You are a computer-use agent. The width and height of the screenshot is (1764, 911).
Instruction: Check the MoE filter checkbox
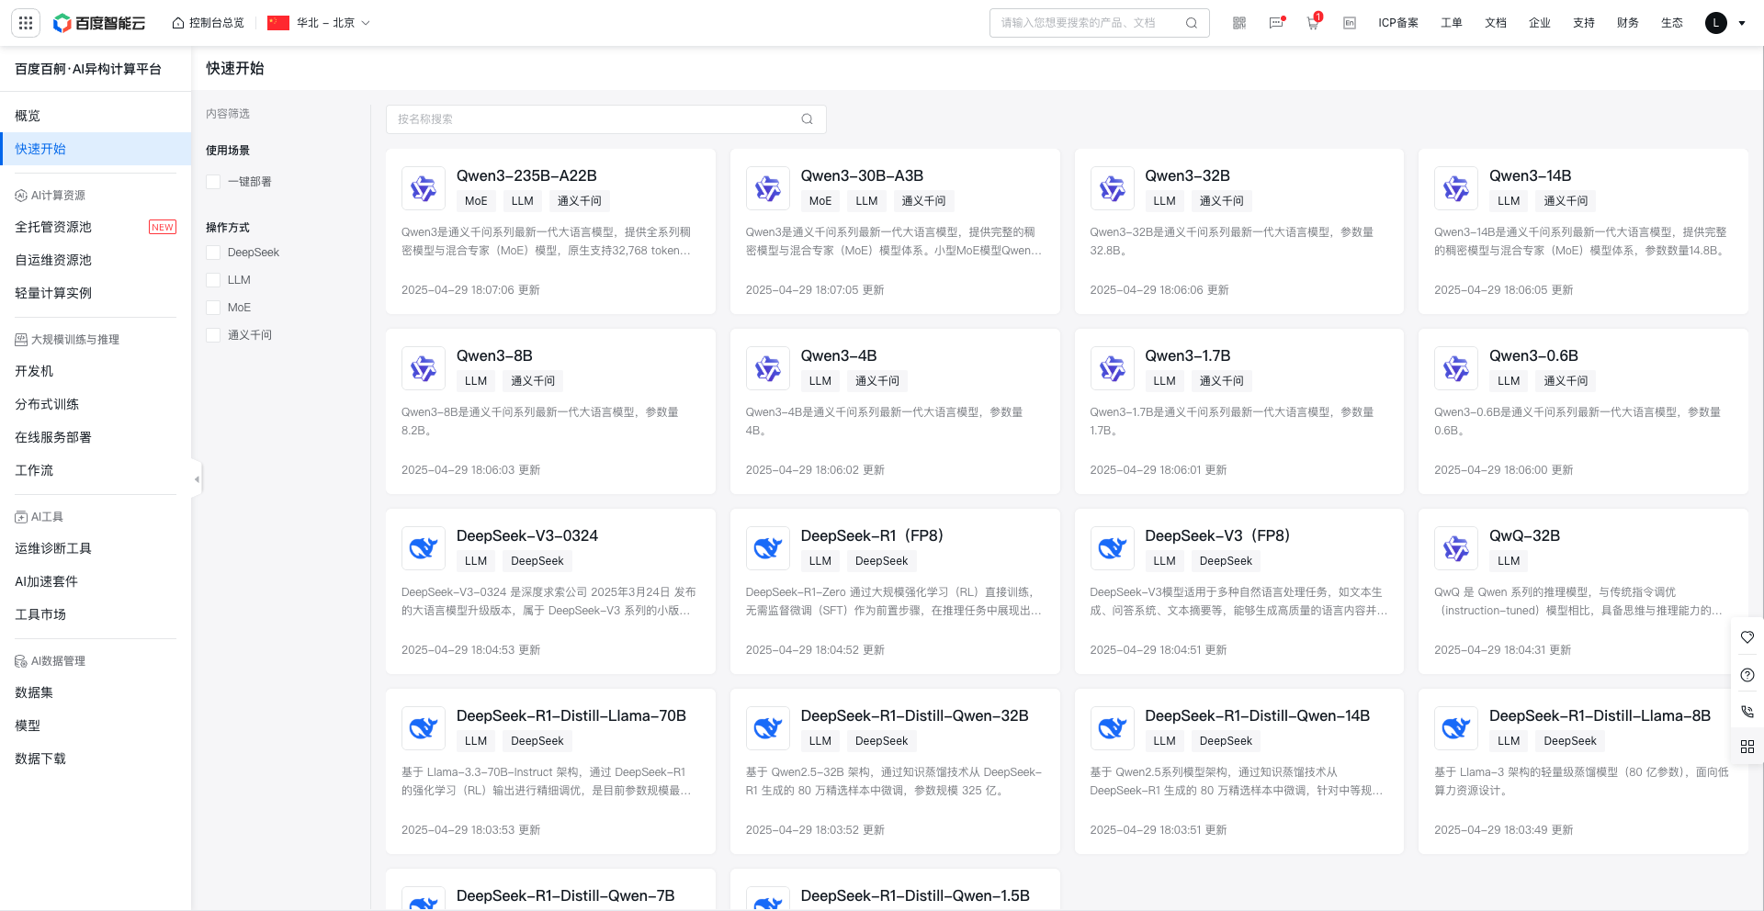click(213, 308)
